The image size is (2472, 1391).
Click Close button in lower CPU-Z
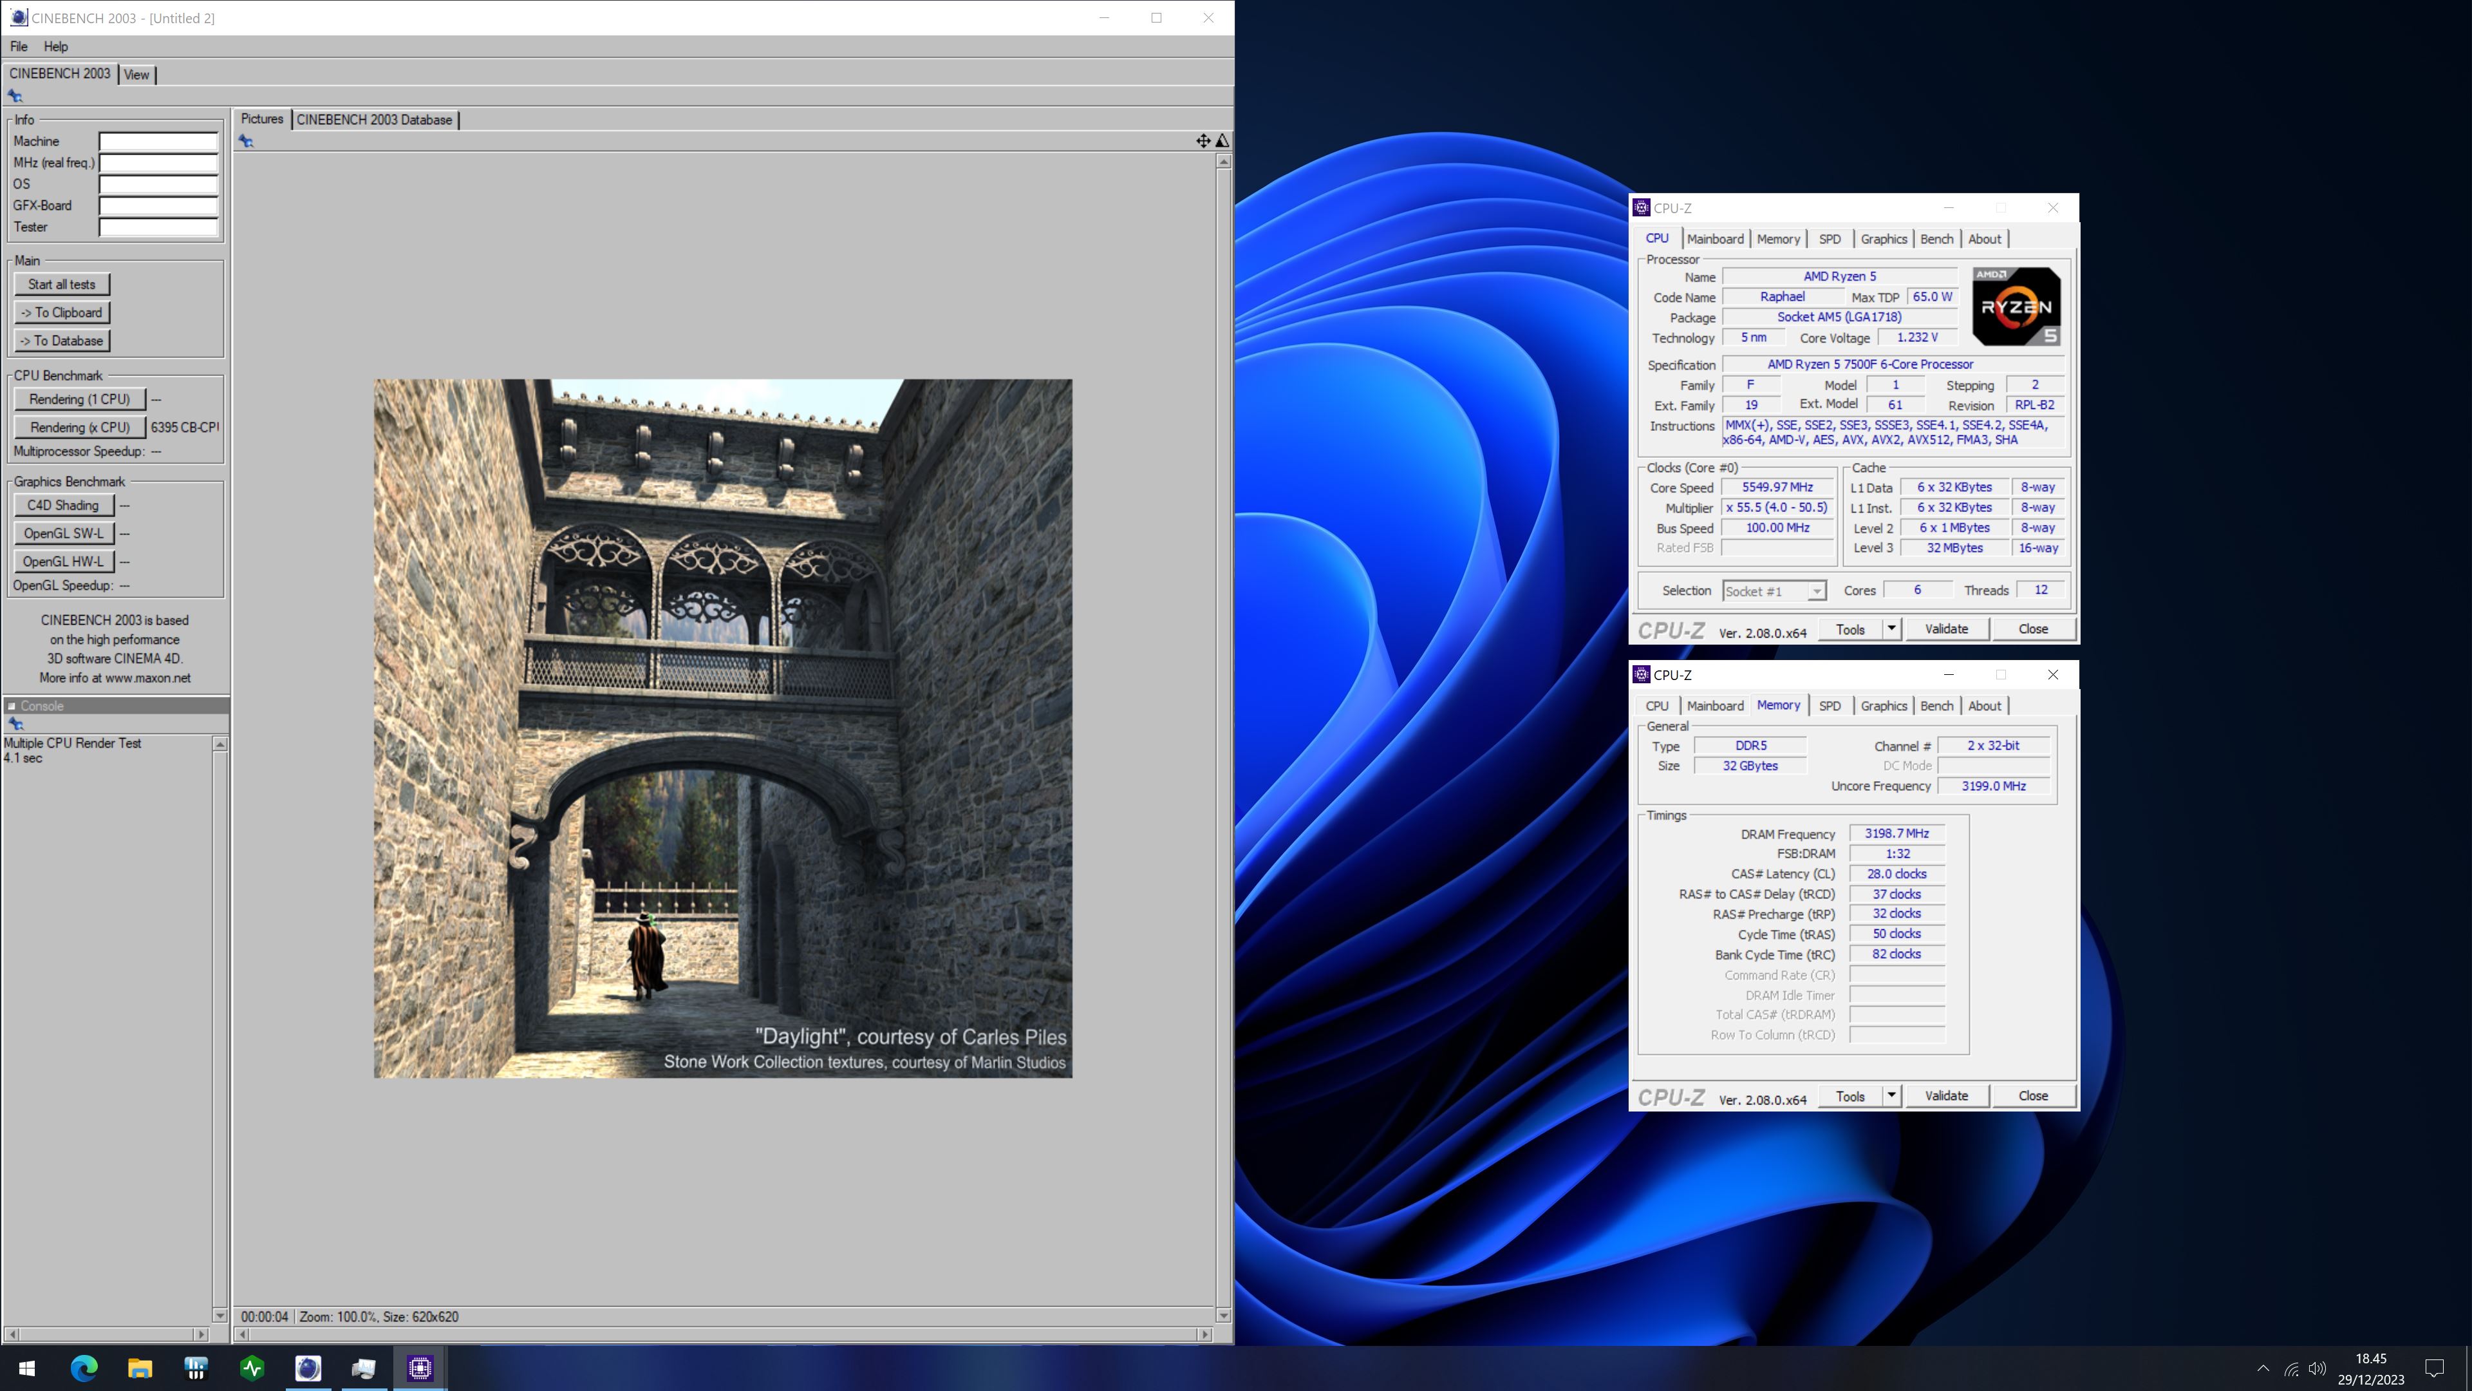coord(2032,1095)
